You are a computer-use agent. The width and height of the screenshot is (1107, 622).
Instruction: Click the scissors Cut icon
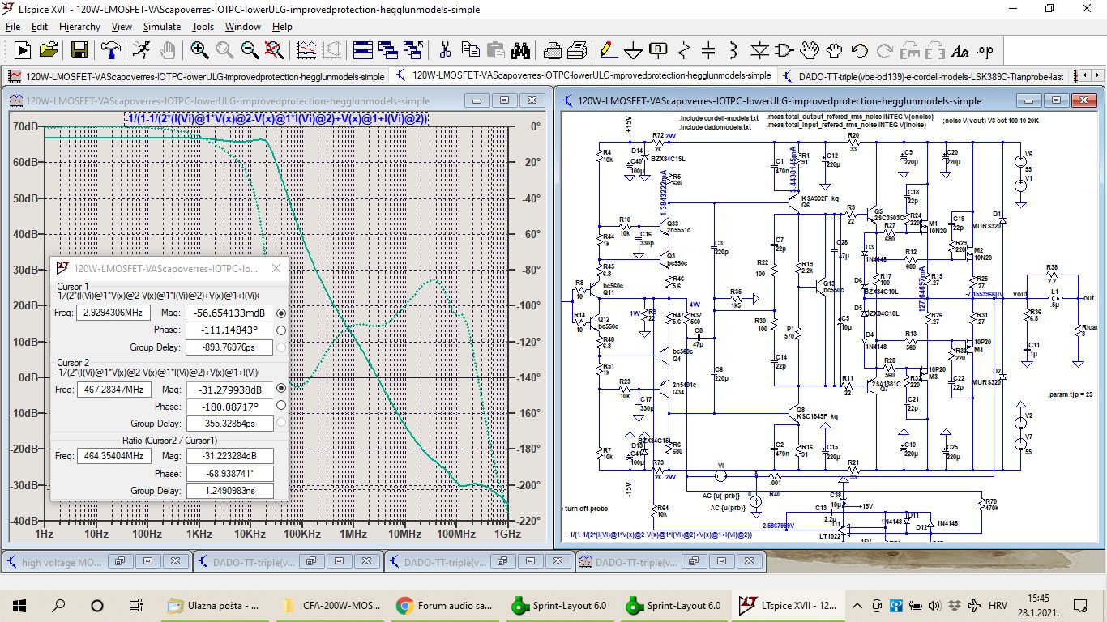445,50
